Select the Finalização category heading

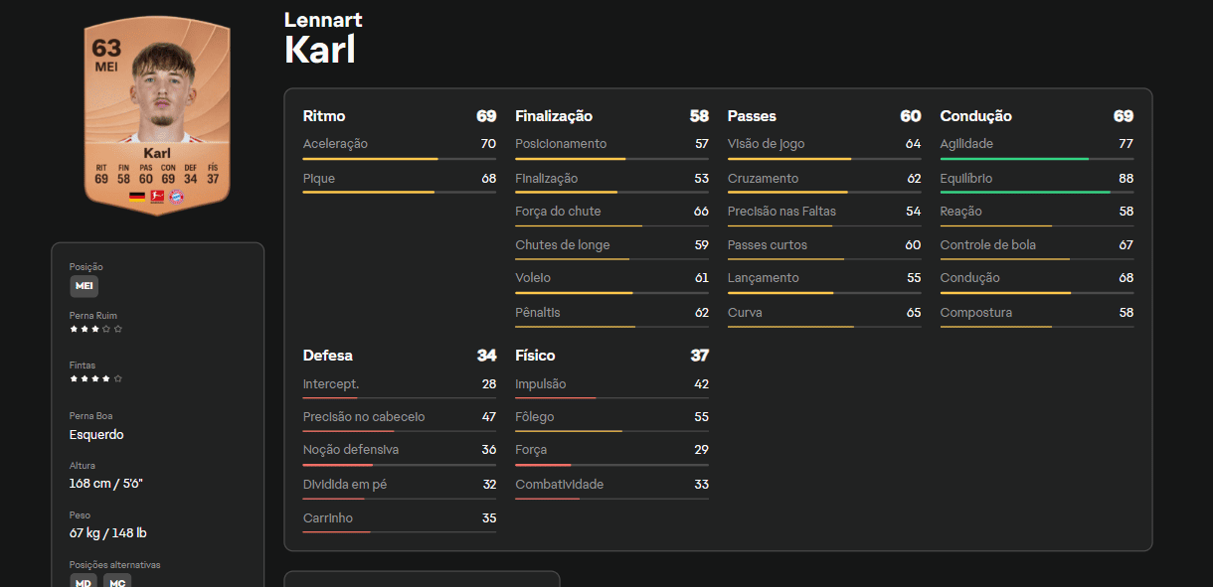click(x=554, y=116)
